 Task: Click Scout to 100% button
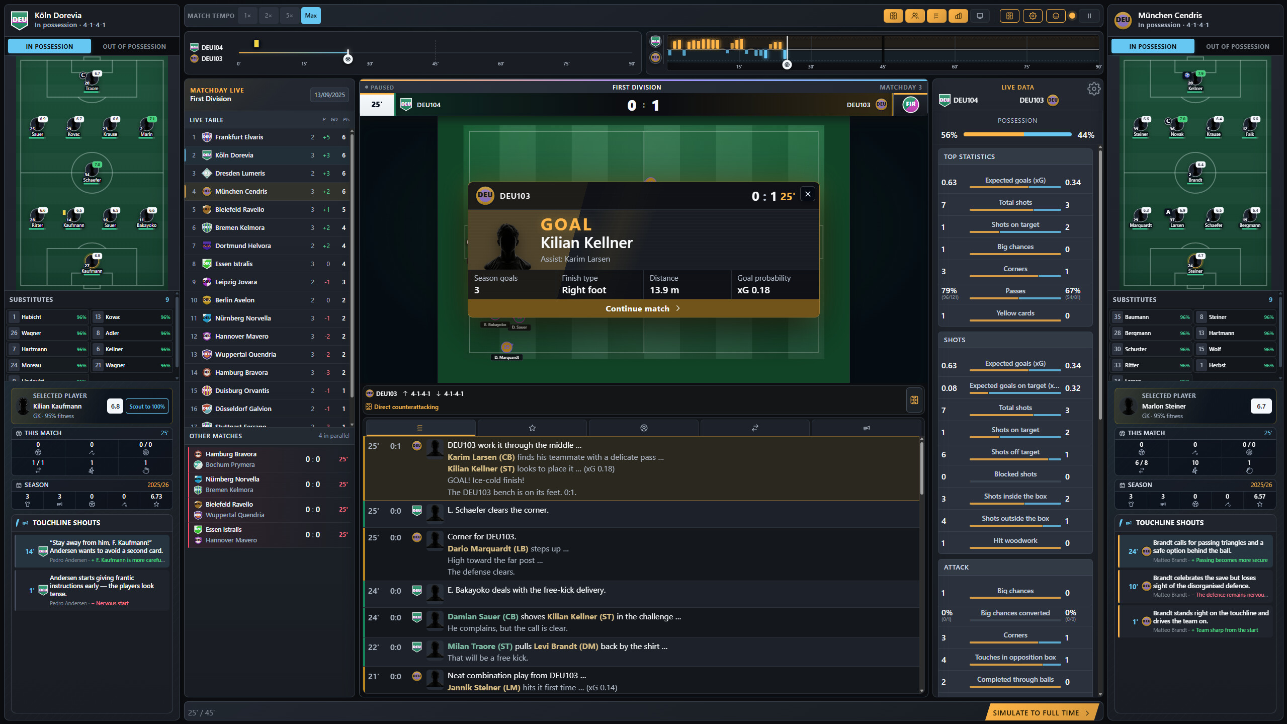[x=147, y=407]
